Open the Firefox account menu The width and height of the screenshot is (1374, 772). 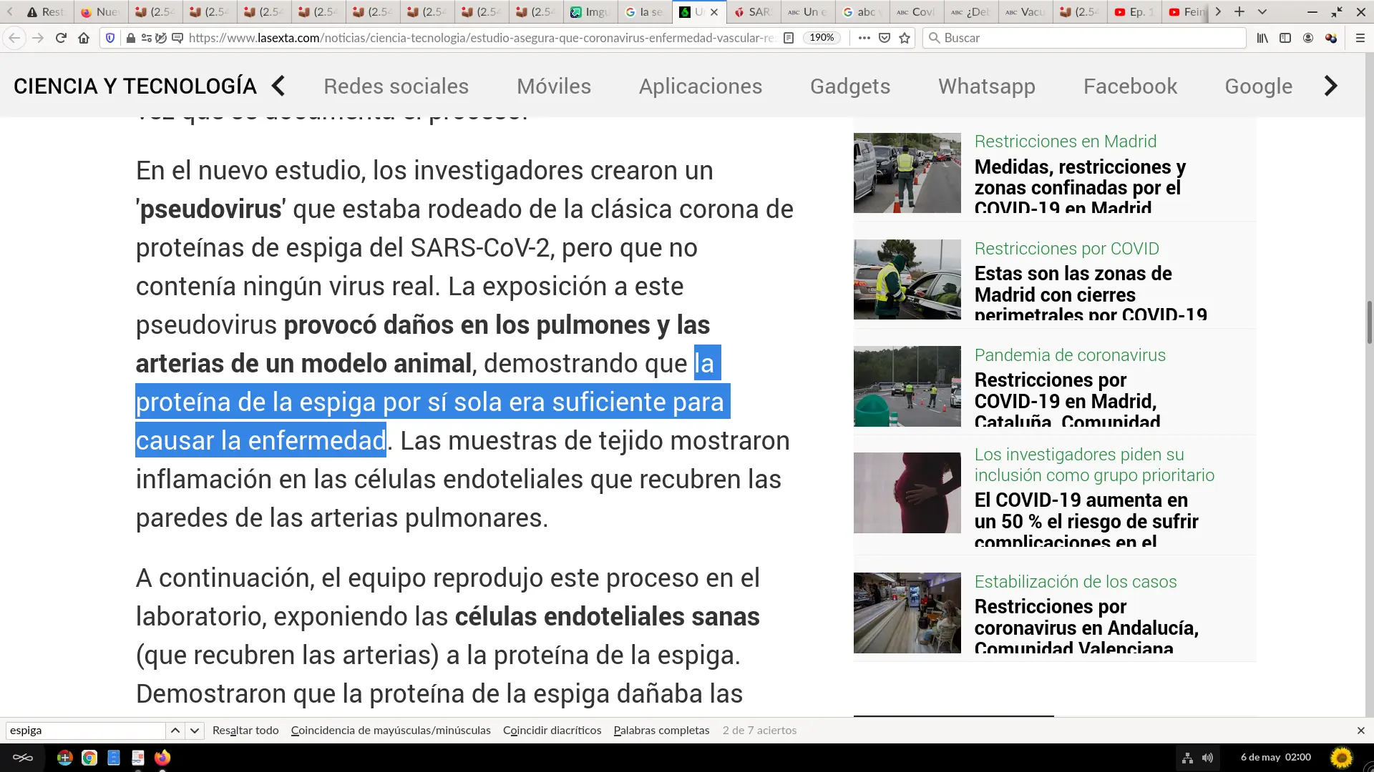[1308, 38]
